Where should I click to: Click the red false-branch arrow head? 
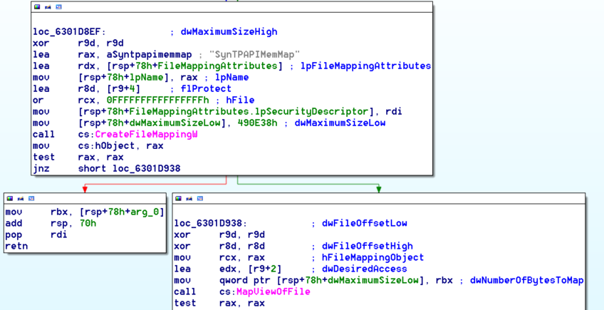[85, 189]
